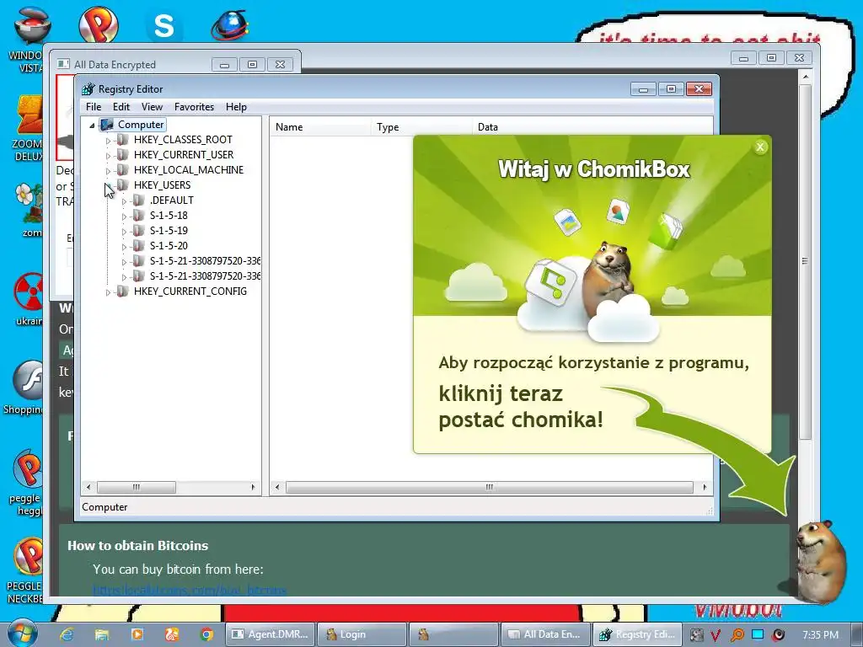
Task: Collapse the Computer root node
Action: (92, 126)
